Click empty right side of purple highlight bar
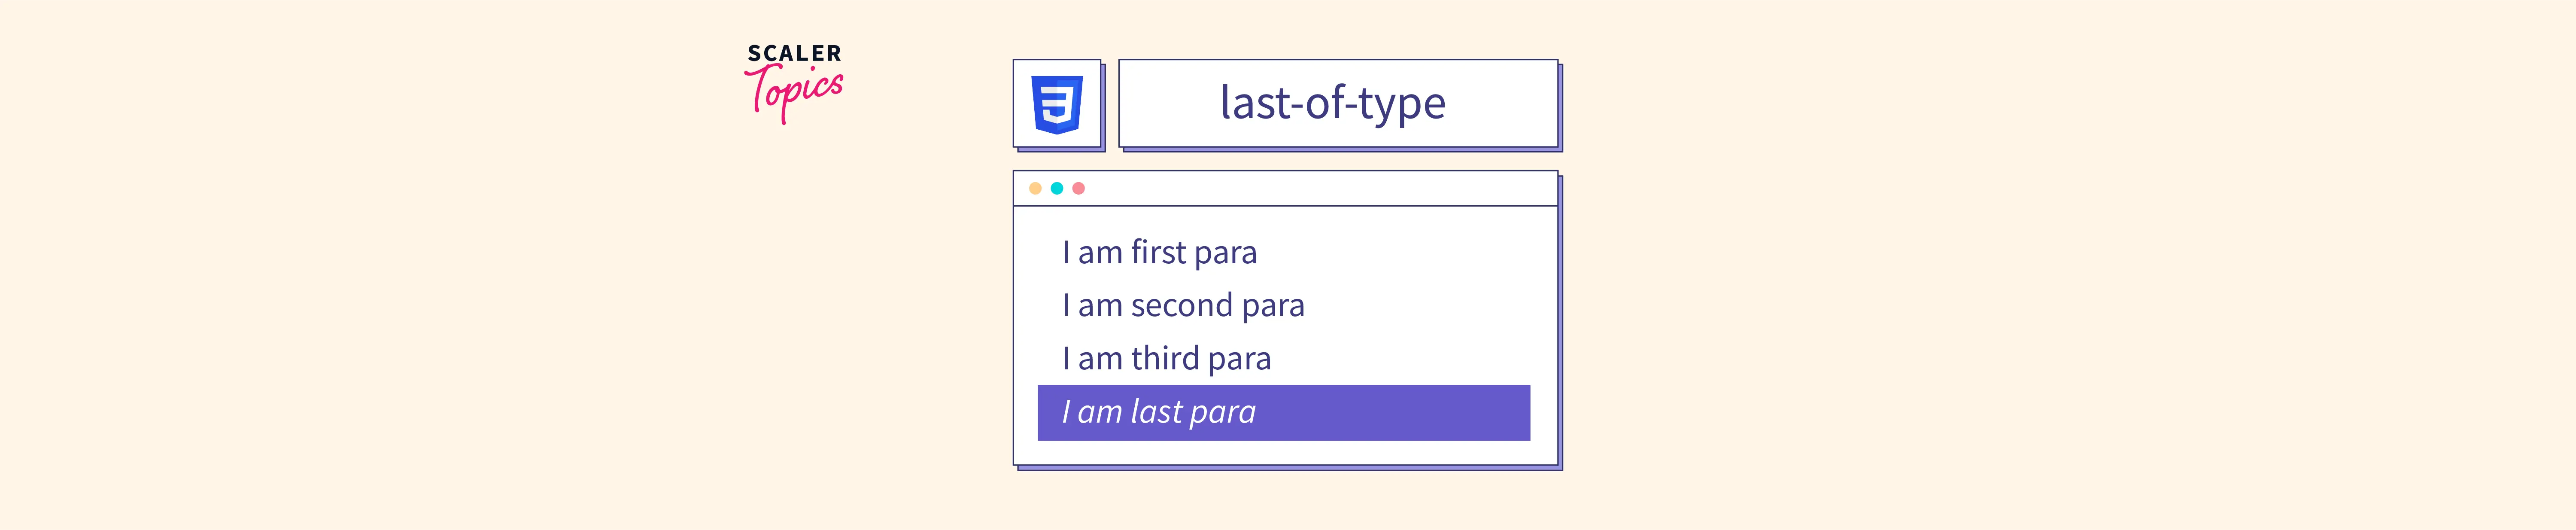Viewport: 2576px width, 530px height. [x=1420, y=412]
